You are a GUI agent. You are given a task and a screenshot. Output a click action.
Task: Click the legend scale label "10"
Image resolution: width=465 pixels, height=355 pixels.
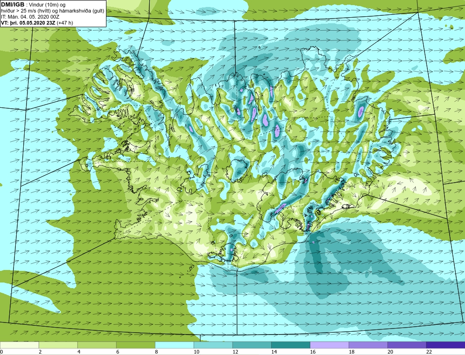pyautogui.click(x=196, y=352)
